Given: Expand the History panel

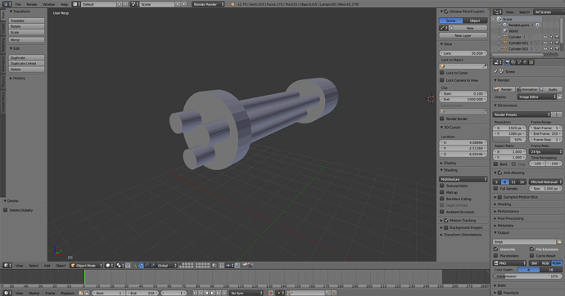Looking at the screenshot, I should (x=18, y=78).
